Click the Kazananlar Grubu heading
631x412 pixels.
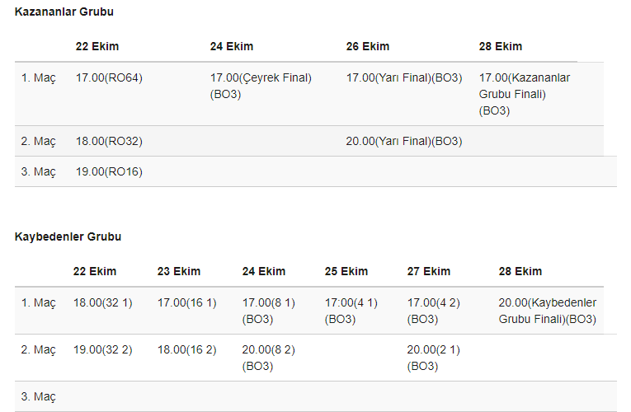(64, 12)
